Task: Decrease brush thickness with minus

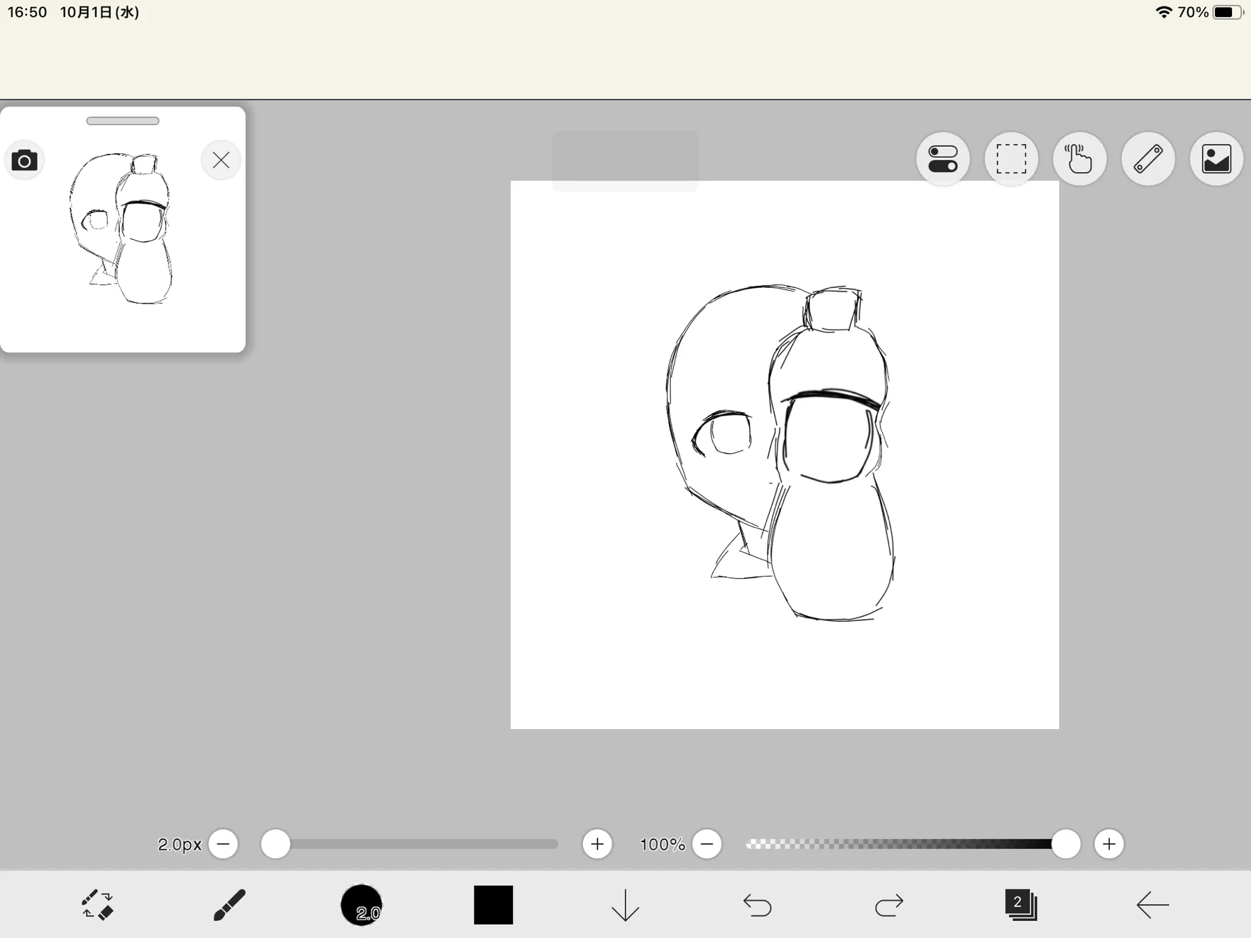Action: [x=224, y=844]
